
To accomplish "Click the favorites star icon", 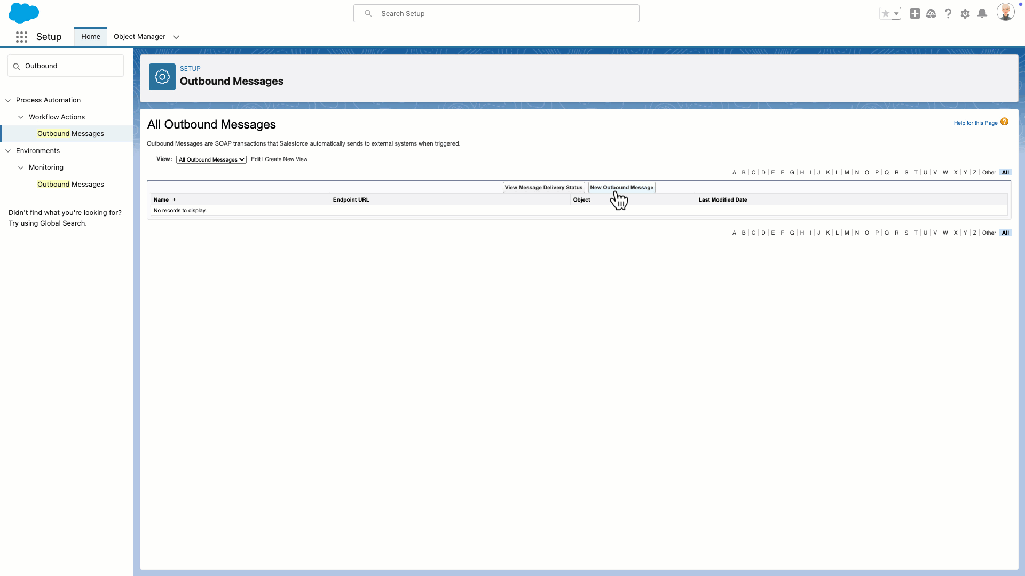I will pyautogui.click(x=885, y=14).
